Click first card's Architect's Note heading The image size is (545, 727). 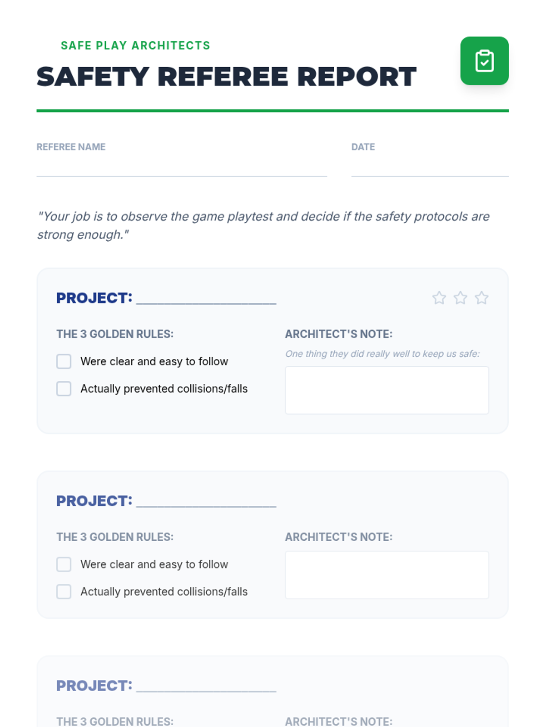click(339, 334)
